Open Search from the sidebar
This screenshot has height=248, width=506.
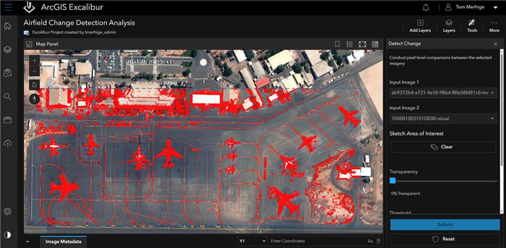point(8,97)
